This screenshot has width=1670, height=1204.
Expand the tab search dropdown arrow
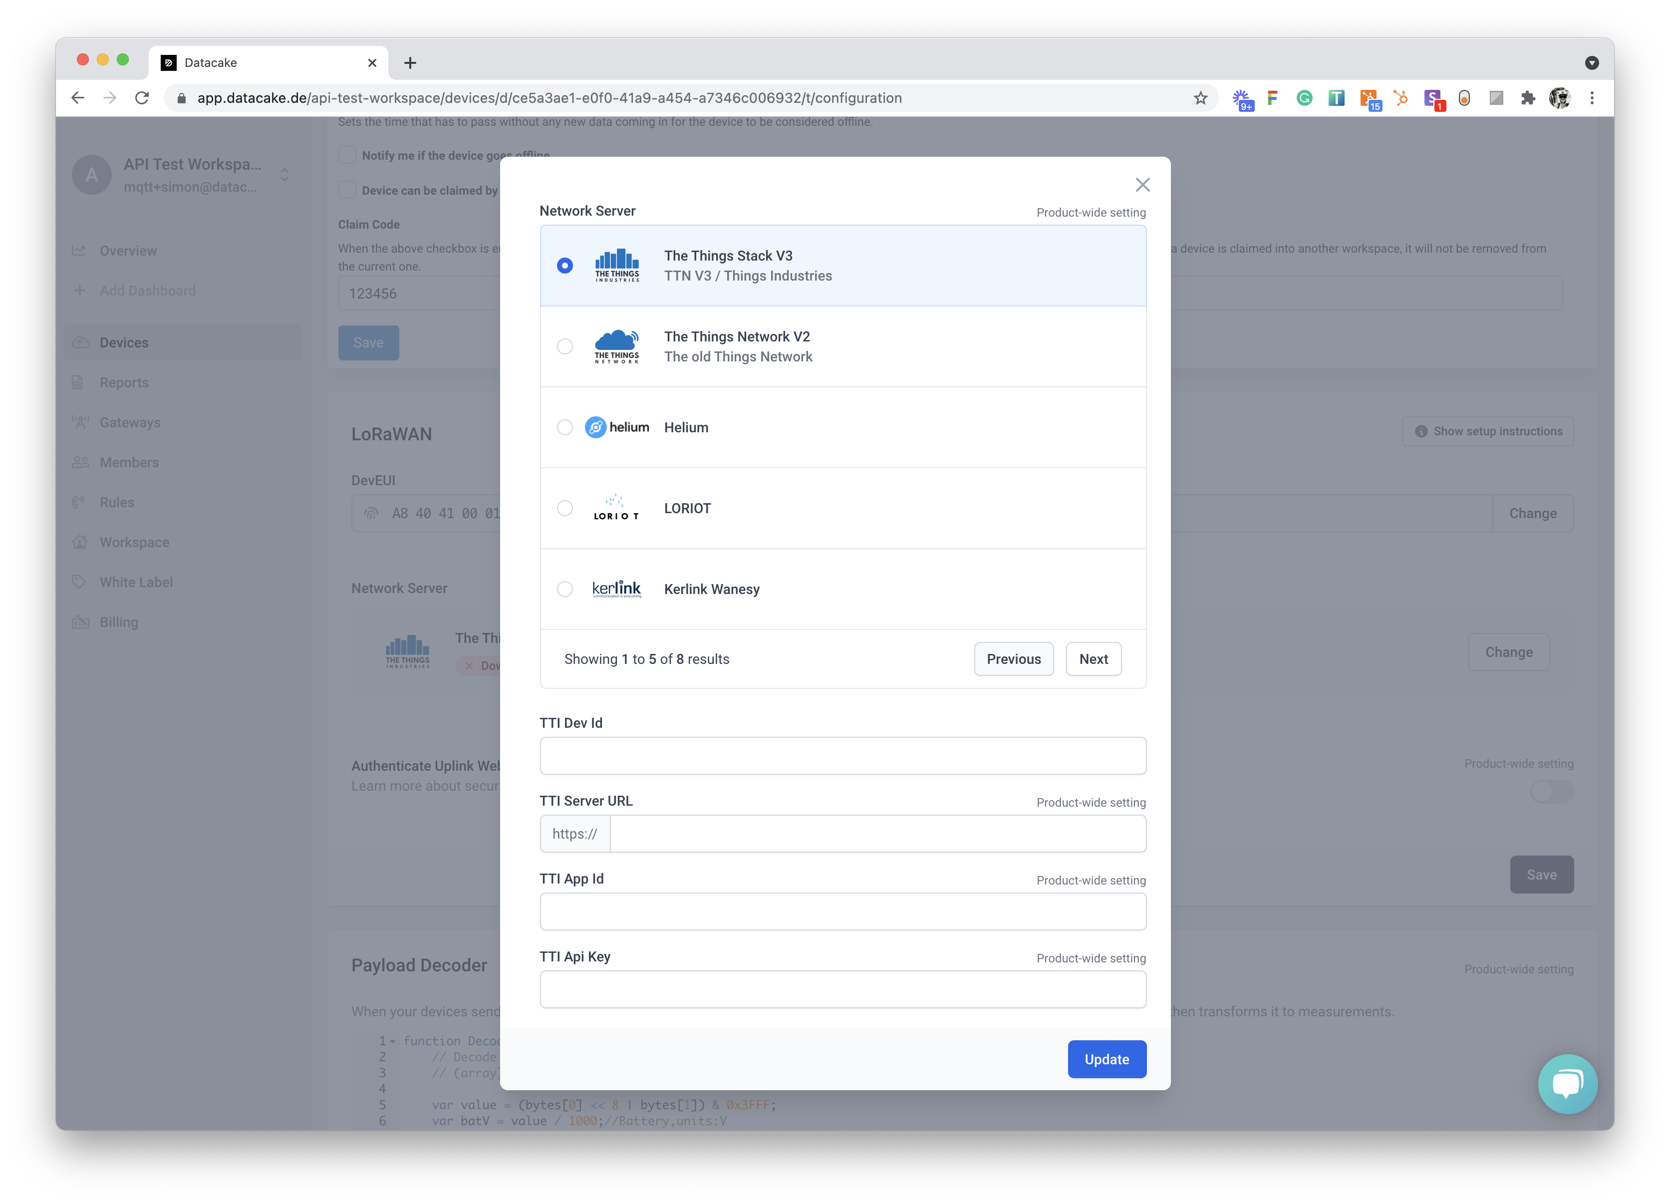[x=1592, y=62]
